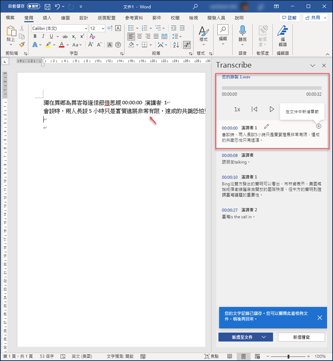Toggle show paragraph marks
333x361 pixels.
[x=187, y=45]
